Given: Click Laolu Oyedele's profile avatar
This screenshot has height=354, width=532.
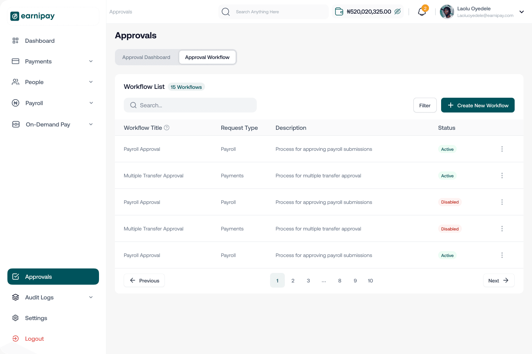Looking at the screenshot, I should point(447,12).
